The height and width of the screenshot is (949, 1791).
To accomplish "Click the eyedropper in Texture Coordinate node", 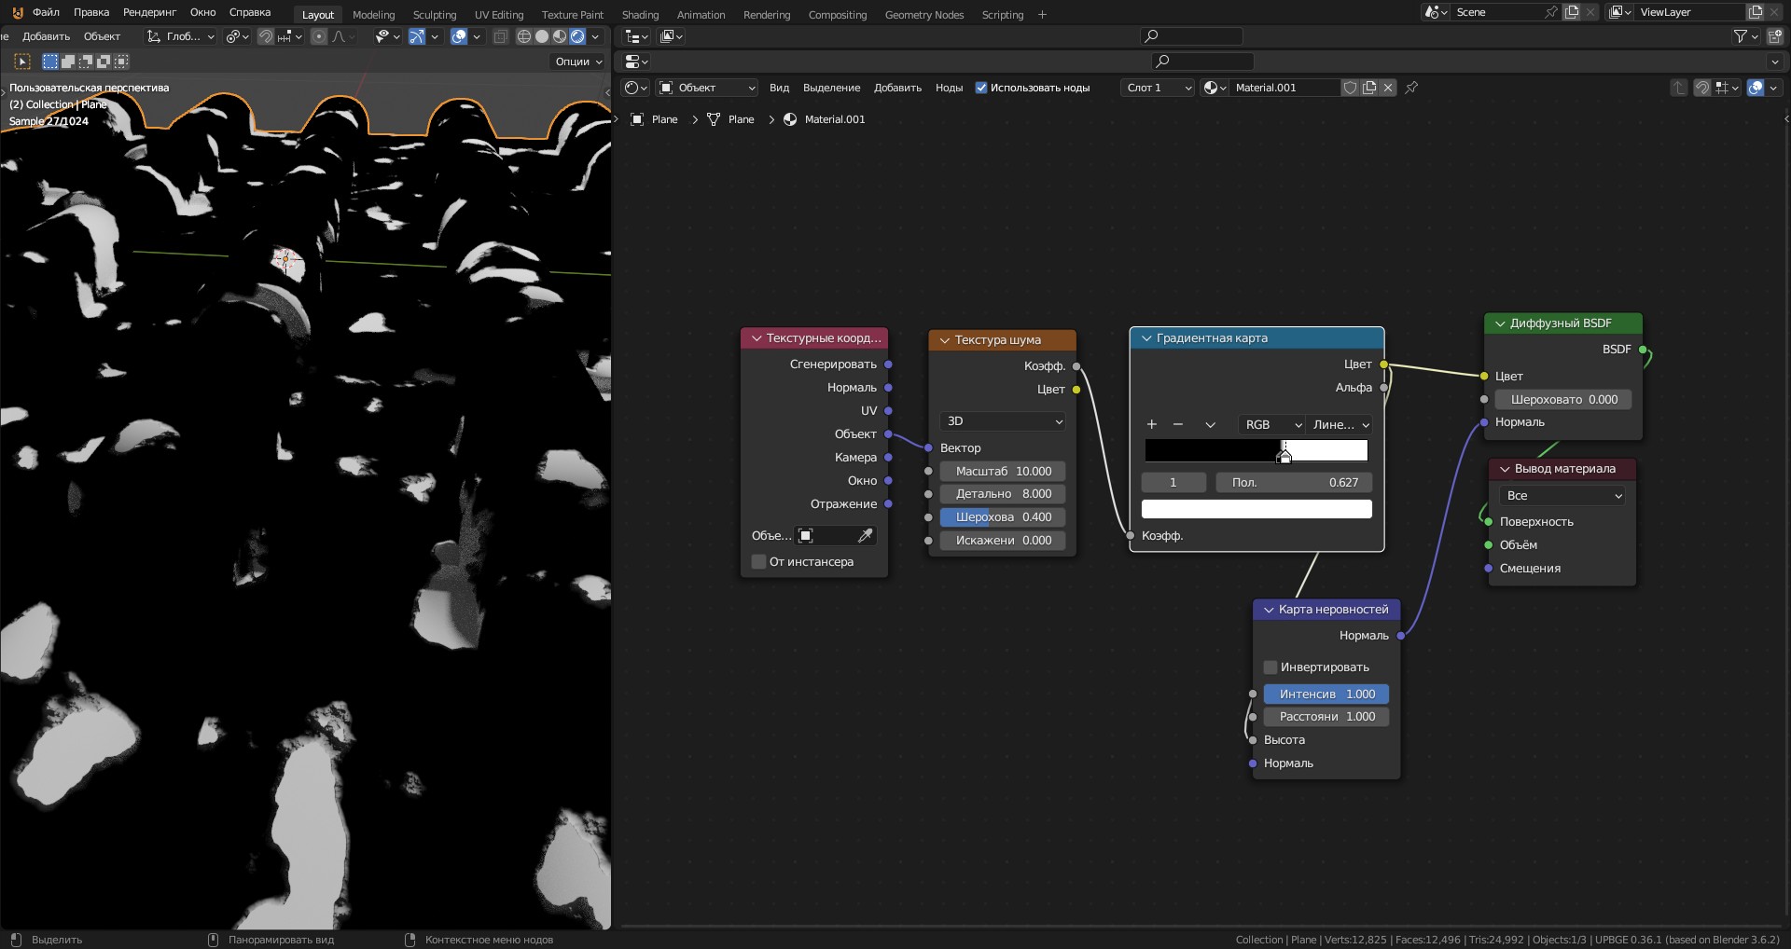I will (x=865, y=535).
